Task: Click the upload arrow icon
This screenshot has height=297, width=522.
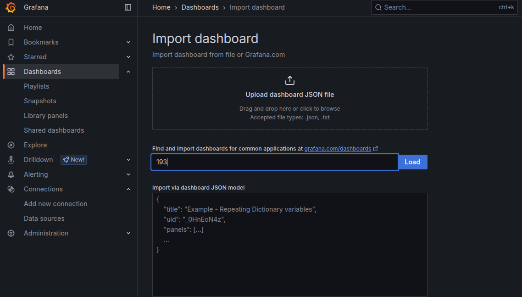Action: pyautogui.click(x=290, y=80)
